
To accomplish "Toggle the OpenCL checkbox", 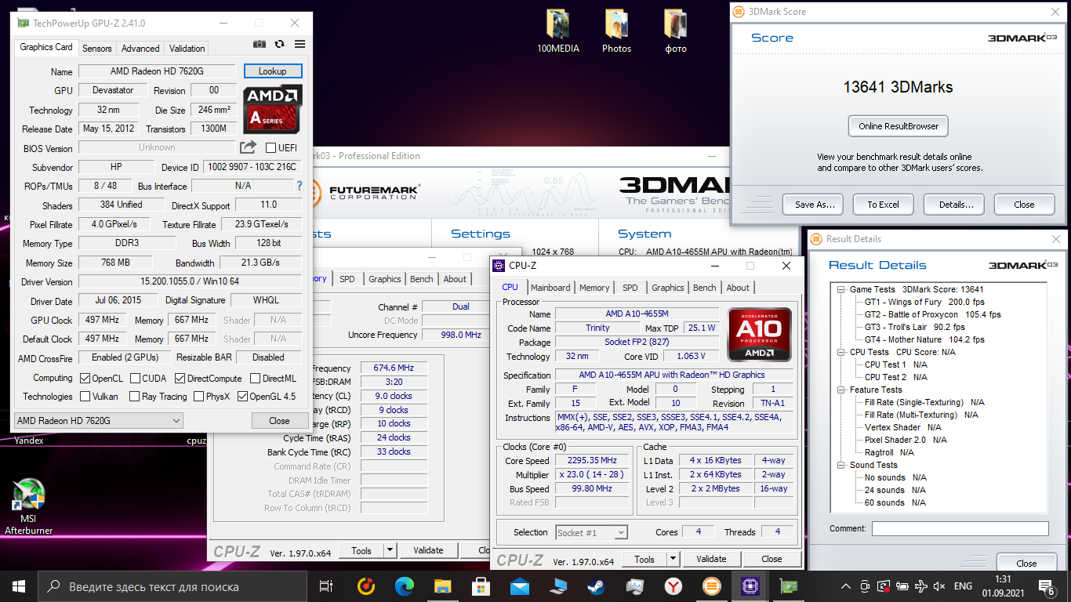I will 85,378.
